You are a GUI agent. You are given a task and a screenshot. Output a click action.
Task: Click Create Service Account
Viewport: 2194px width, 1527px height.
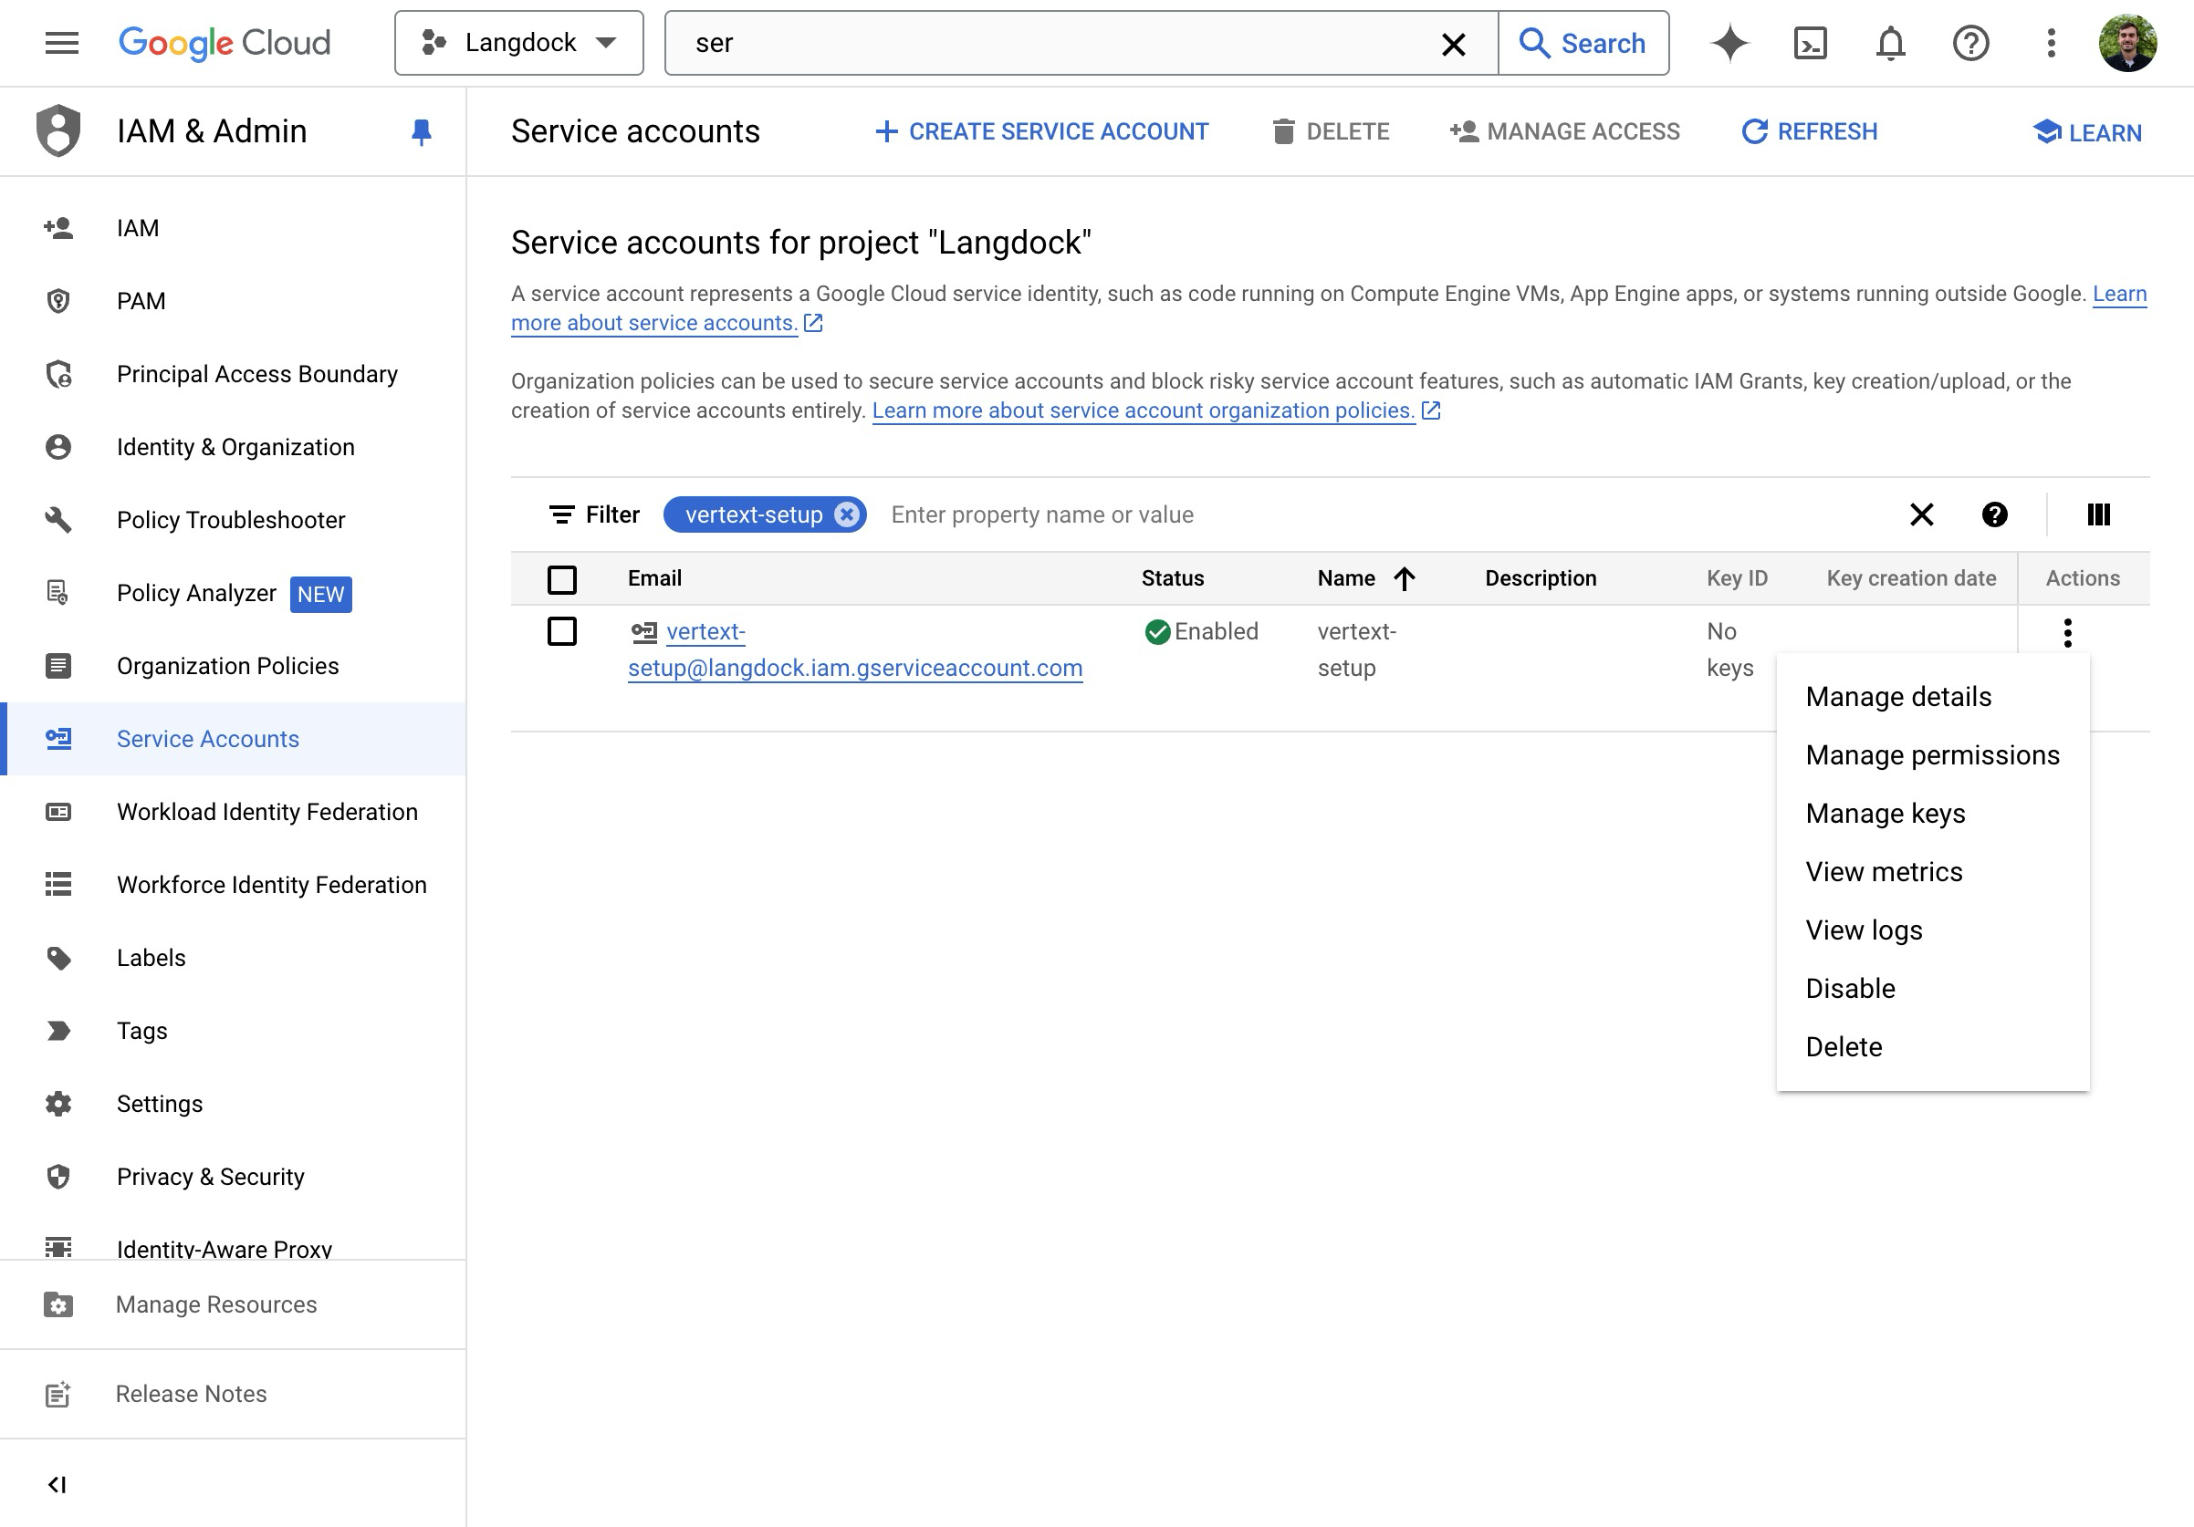point(1041,131)
